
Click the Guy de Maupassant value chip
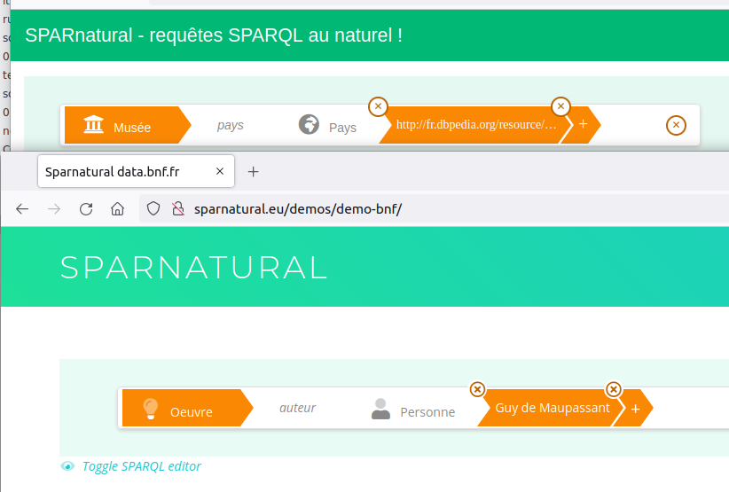click(553, 408)
